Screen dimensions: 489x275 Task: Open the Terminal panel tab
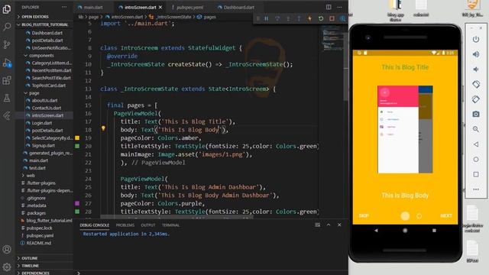click(x=170, y=225)
